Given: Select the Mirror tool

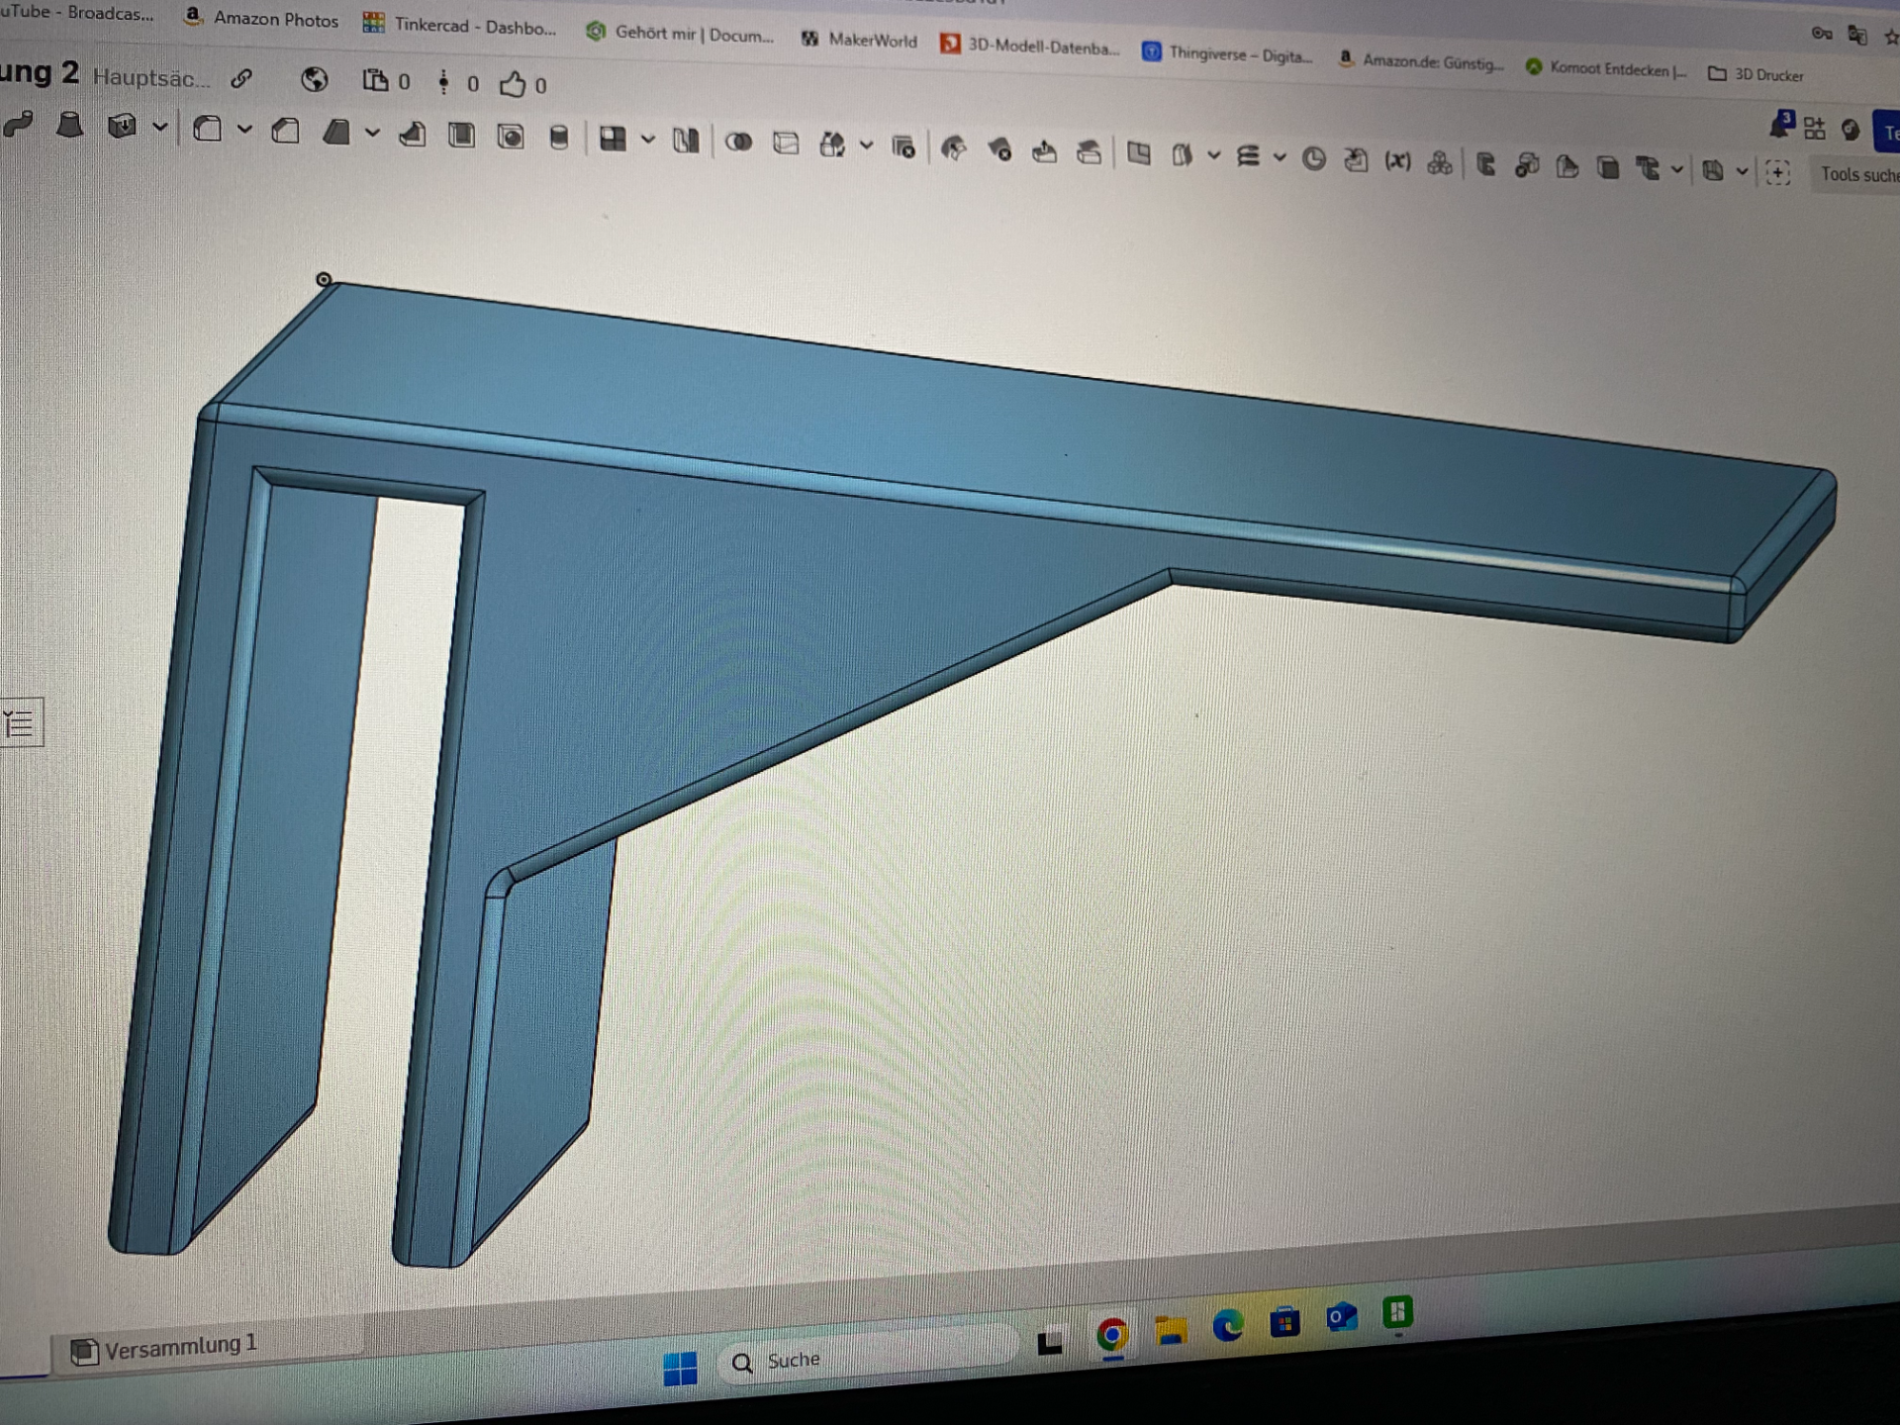Looking at the screenshot, I should 686,141.
